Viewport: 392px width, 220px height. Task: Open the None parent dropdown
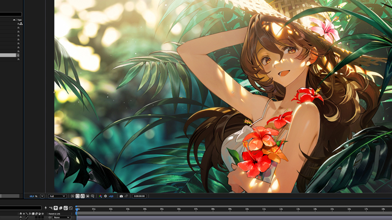coord(62,217)
